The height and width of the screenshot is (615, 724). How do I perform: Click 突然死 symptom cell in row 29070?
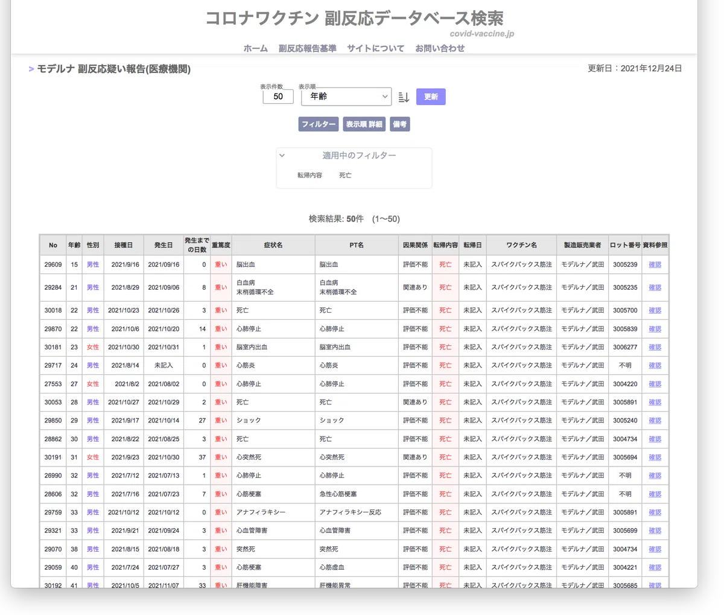coord(273,549)
